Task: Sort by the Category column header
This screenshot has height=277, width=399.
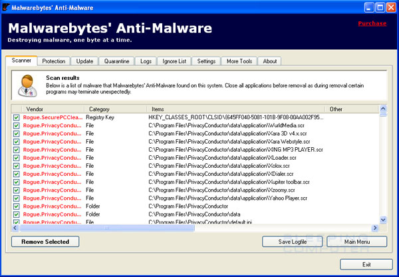Action: [116, 109]
